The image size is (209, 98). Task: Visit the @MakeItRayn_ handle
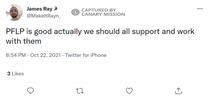pos(44,16)
